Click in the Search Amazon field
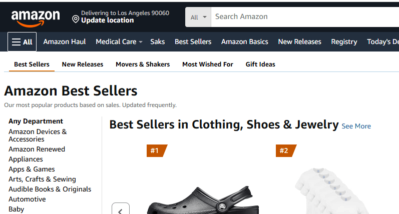This screenshot has width=399, height=214. (305, 17)
